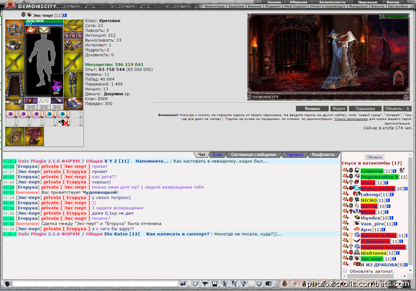Click the crown helmet equipment slot

click(15, 28)
